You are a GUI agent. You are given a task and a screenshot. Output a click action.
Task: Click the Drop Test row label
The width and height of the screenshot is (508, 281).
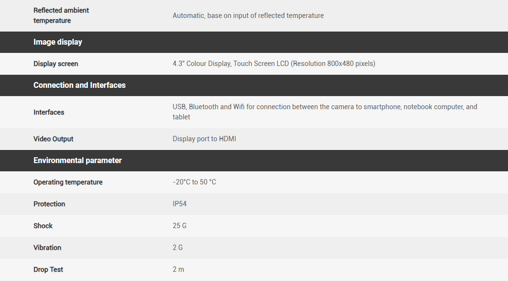(x=49, y=269)
